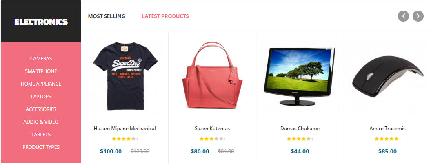Go to Home Appliance category
This screenshot has width=431, height=164.
(41, 84)
